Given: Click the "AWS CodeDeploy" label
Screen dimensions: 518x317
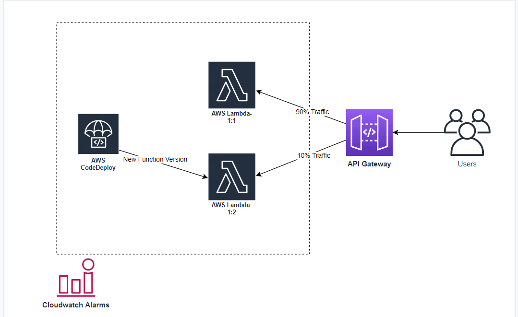Looking at the screenshot, I should coord(98,164).
